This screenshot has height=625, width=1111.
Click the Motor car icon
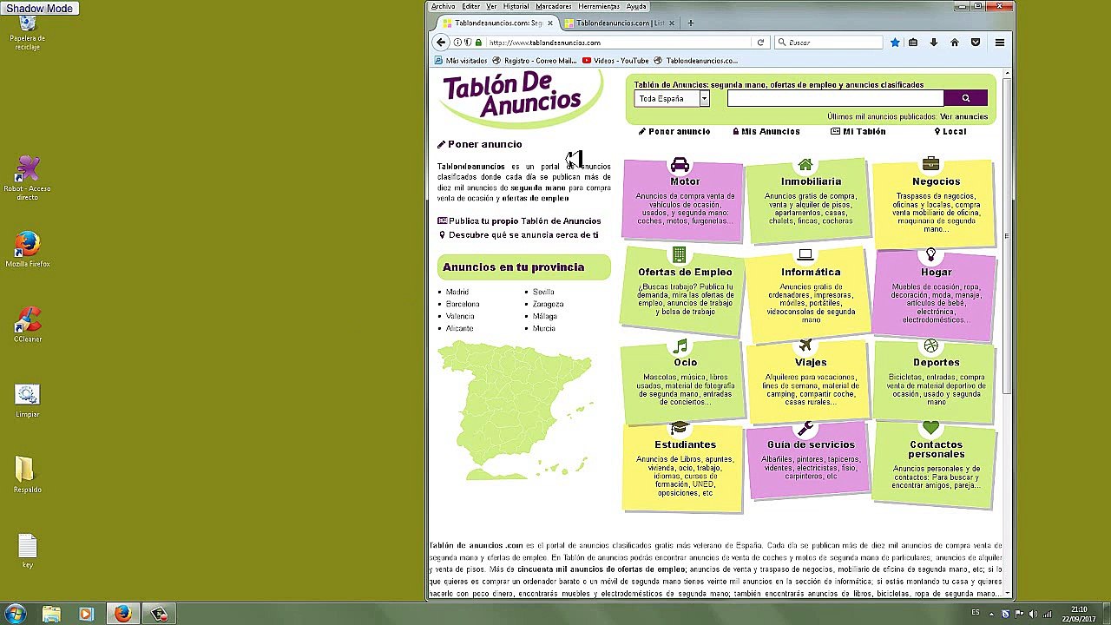(680, 164)
